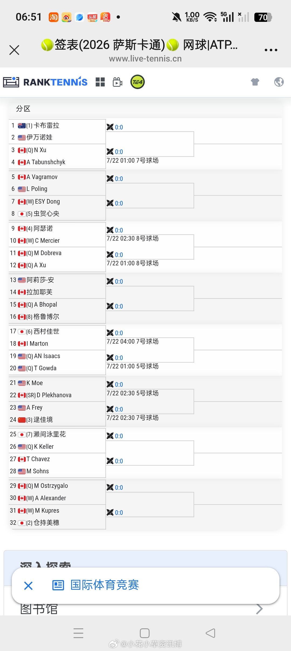This screenshot has height=651, width=291.
Task: Tap the Android home button
Action: pos(145,633)
